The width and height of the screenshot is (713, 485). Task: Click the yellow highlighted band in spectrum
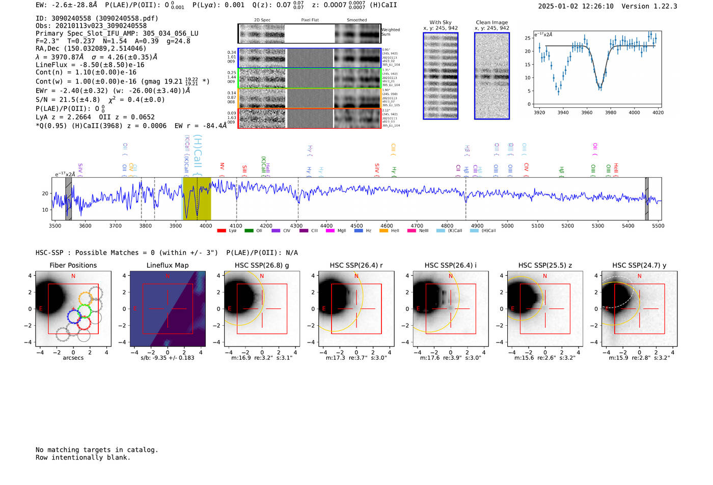[197, 198]
